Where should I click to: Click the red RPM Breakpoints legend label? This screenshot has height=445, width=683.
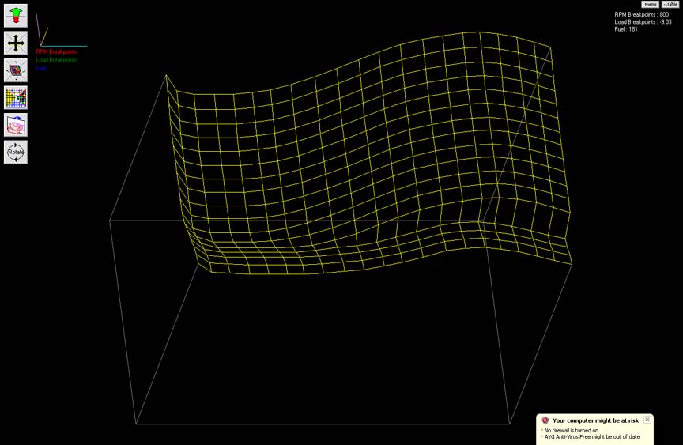click(x=56, y=52)
